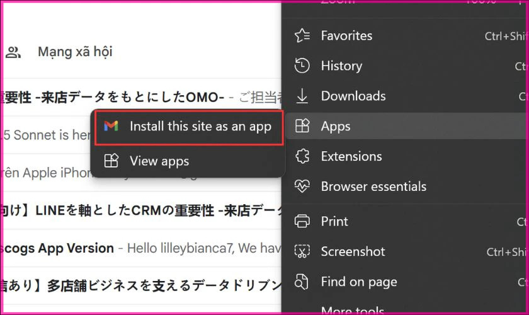Click the Screenshot scissors icon
This screenshot has height=315, width=529.
point(302,251)
